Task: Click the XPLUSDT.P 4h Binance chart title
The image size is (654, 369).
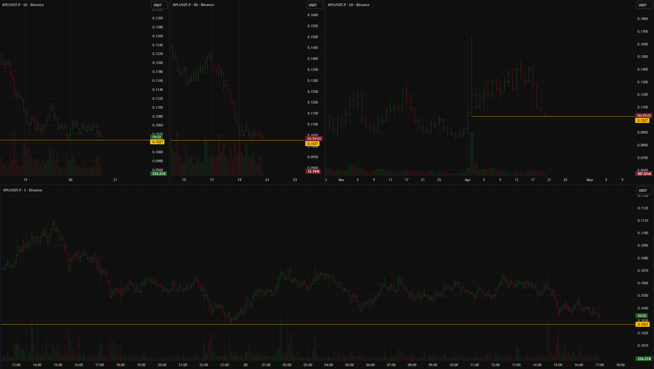Action: (193, 5)
